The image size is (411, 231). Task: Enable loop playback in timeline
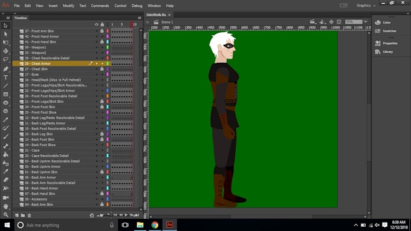click(x=91, y=215)
